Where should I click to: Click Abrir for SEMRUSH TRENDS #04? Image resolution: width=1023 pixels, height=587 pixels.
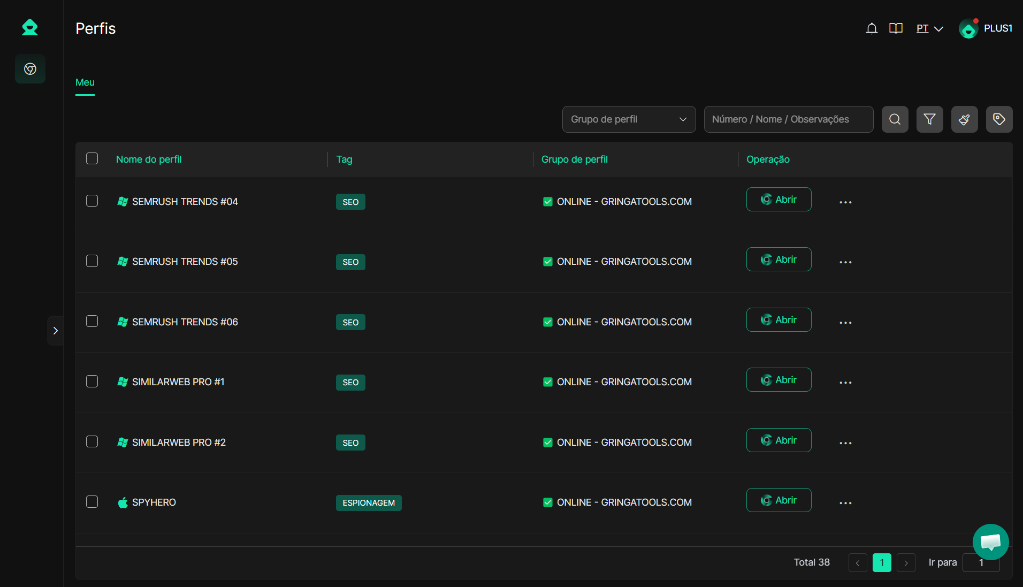click(x=779, y=200)
